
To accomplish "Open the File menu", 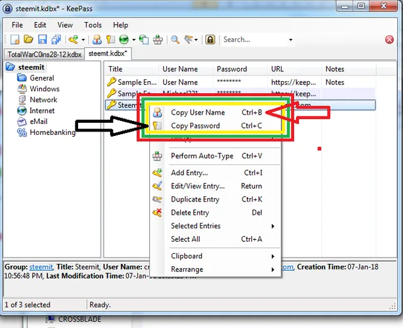I will 17,25.
